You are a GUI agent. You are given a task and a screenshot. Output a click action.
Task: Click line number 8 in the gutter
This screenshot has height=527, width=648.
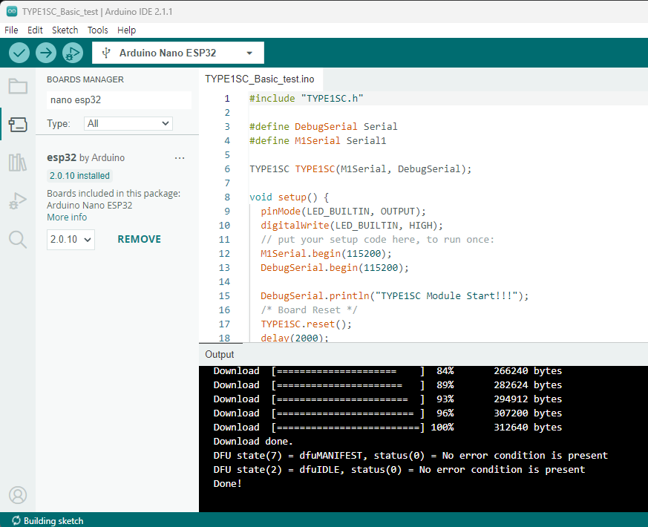tap(227, 197)
